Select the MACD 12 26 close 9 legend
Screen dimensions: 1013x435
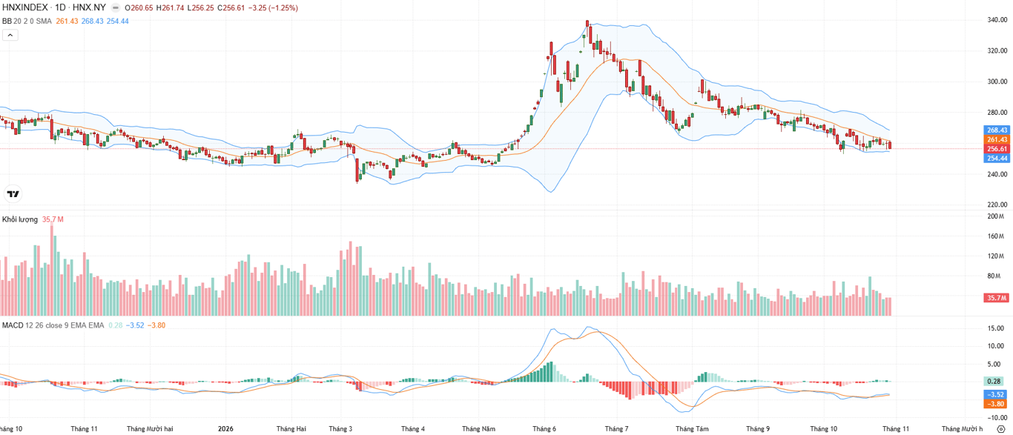point(53,325)
